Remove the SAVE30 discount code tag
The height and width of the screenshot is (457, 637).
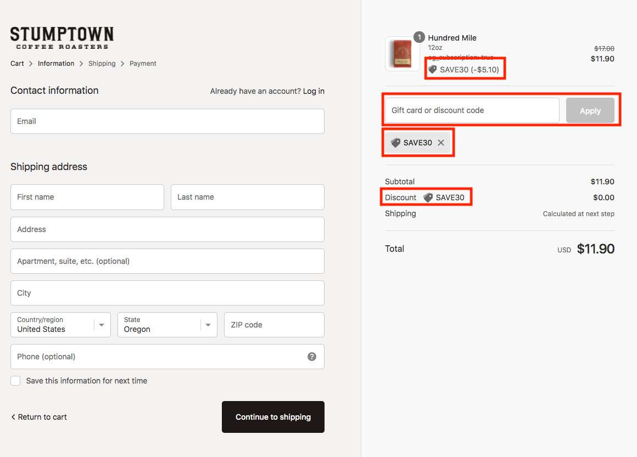[x=441, y=143]
